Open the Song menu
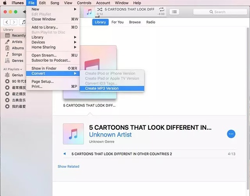 (55, 3)
